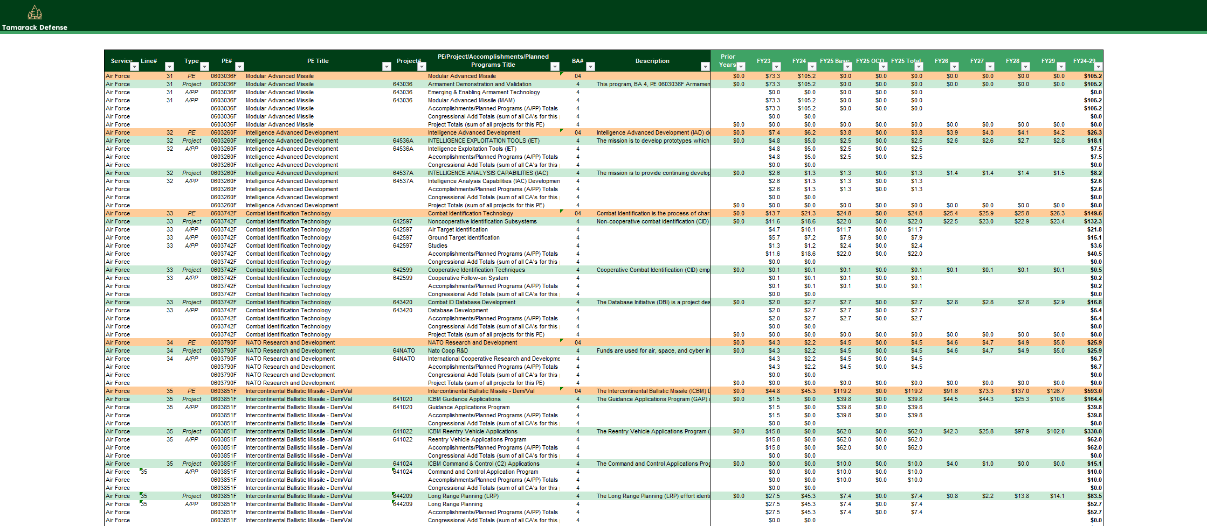Select cell 'ICBM Guidance Applications'

coord(493,399)
